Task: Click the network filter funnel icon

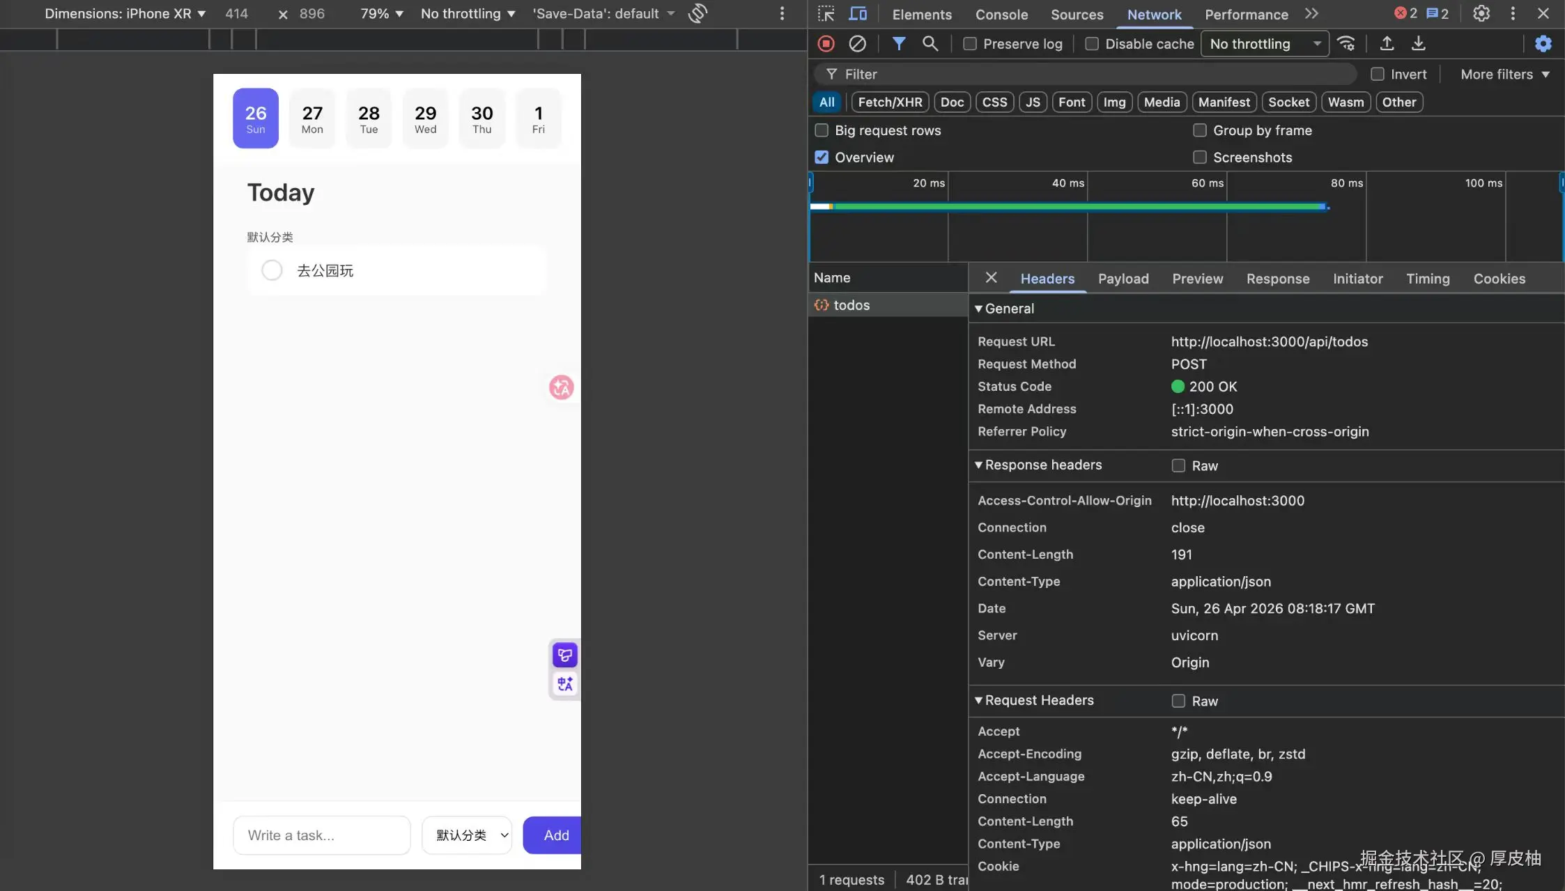Action: pos(899,44)
